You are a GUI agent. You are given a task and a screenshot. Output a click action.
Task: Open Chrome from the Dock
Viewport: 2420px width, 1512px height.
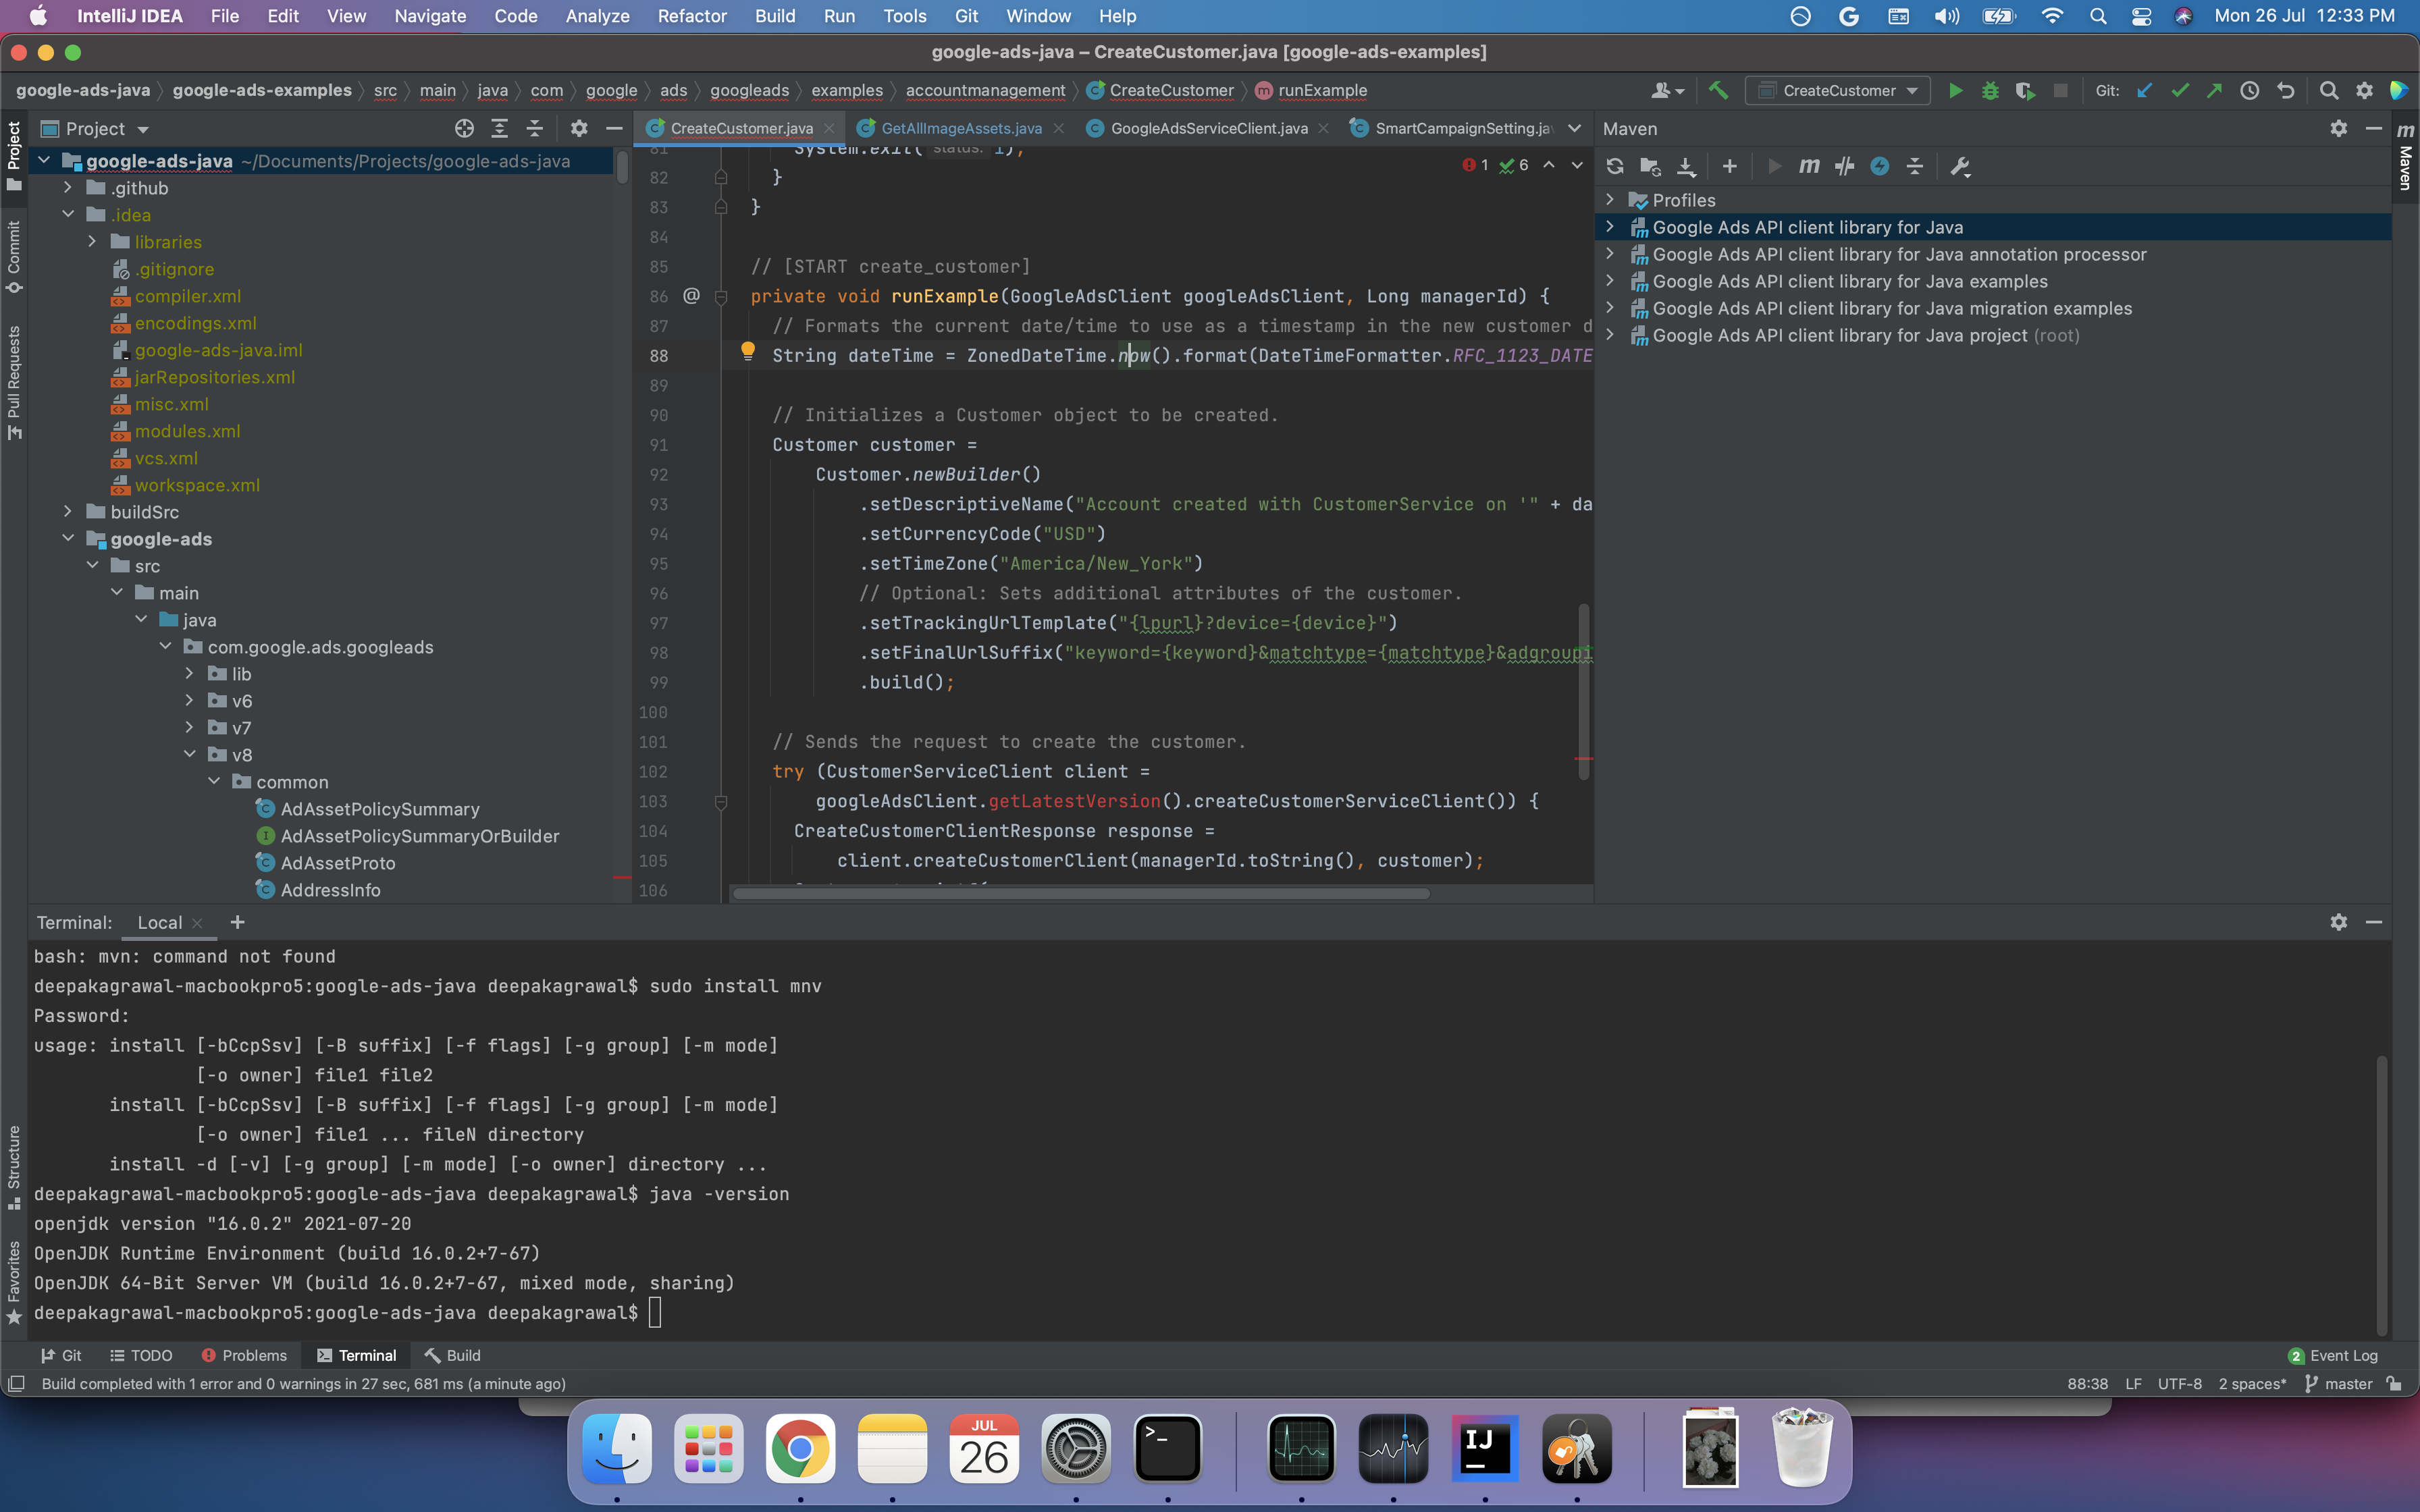click(800, 1449)
